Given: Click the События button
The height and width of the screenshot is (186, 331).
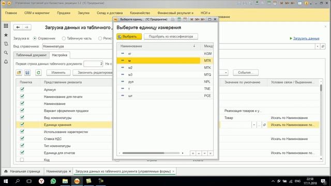Looking at the screenshot, I should coord(246,72).
